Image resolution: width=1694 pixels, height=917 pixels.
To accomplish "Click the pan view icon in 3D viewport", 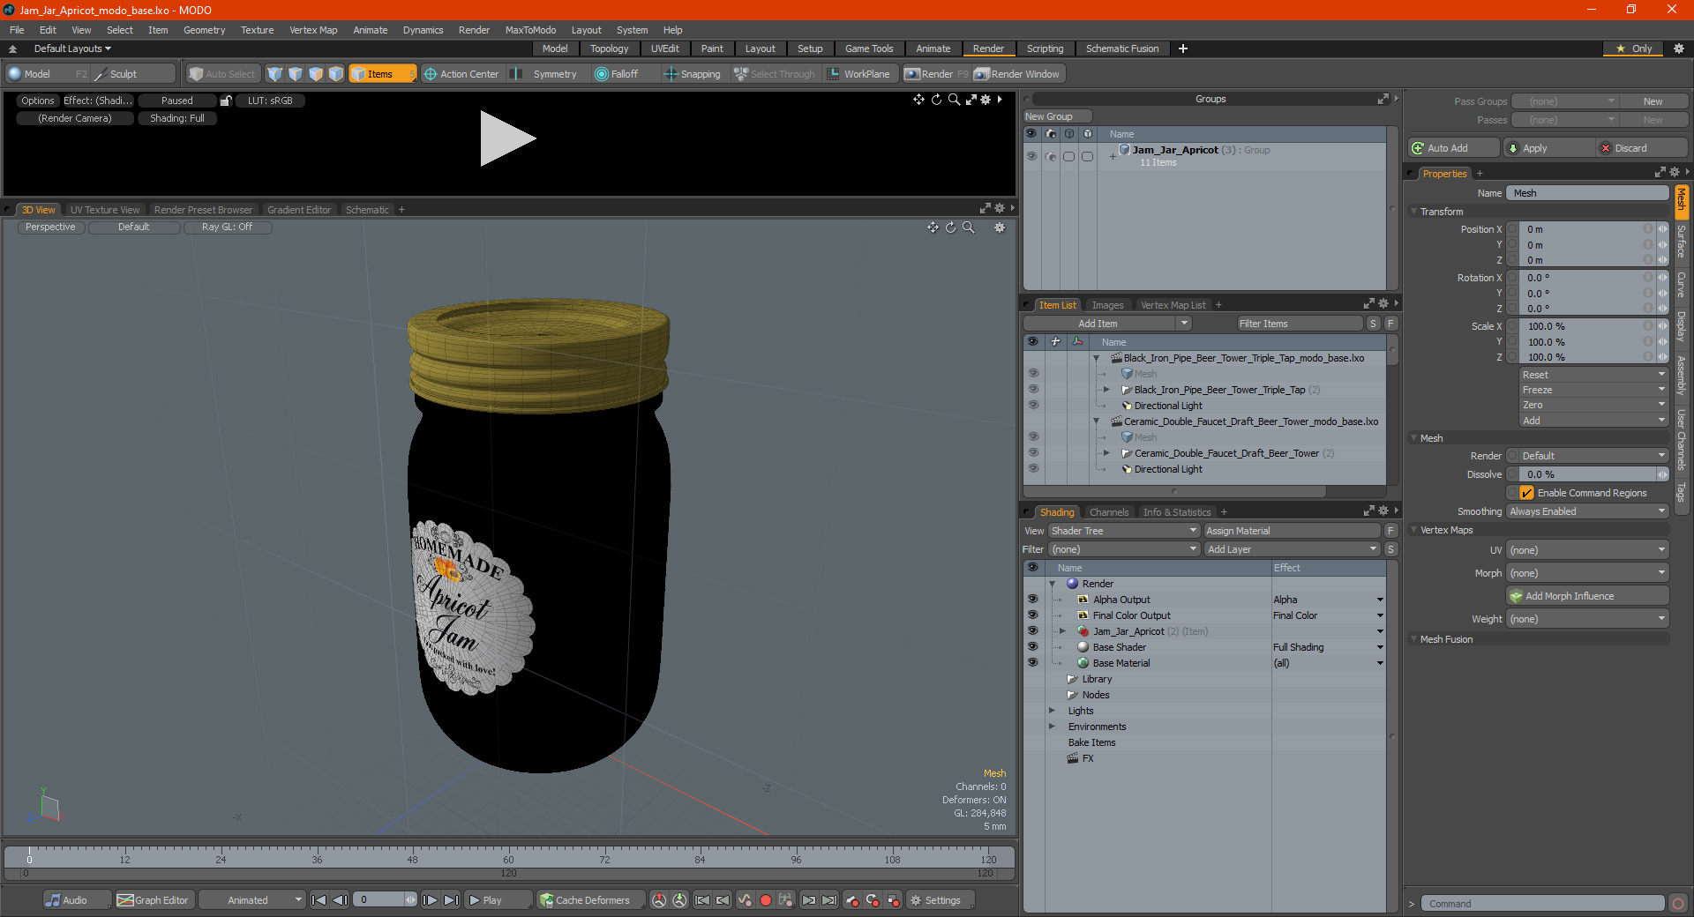I will pos(933,227).
